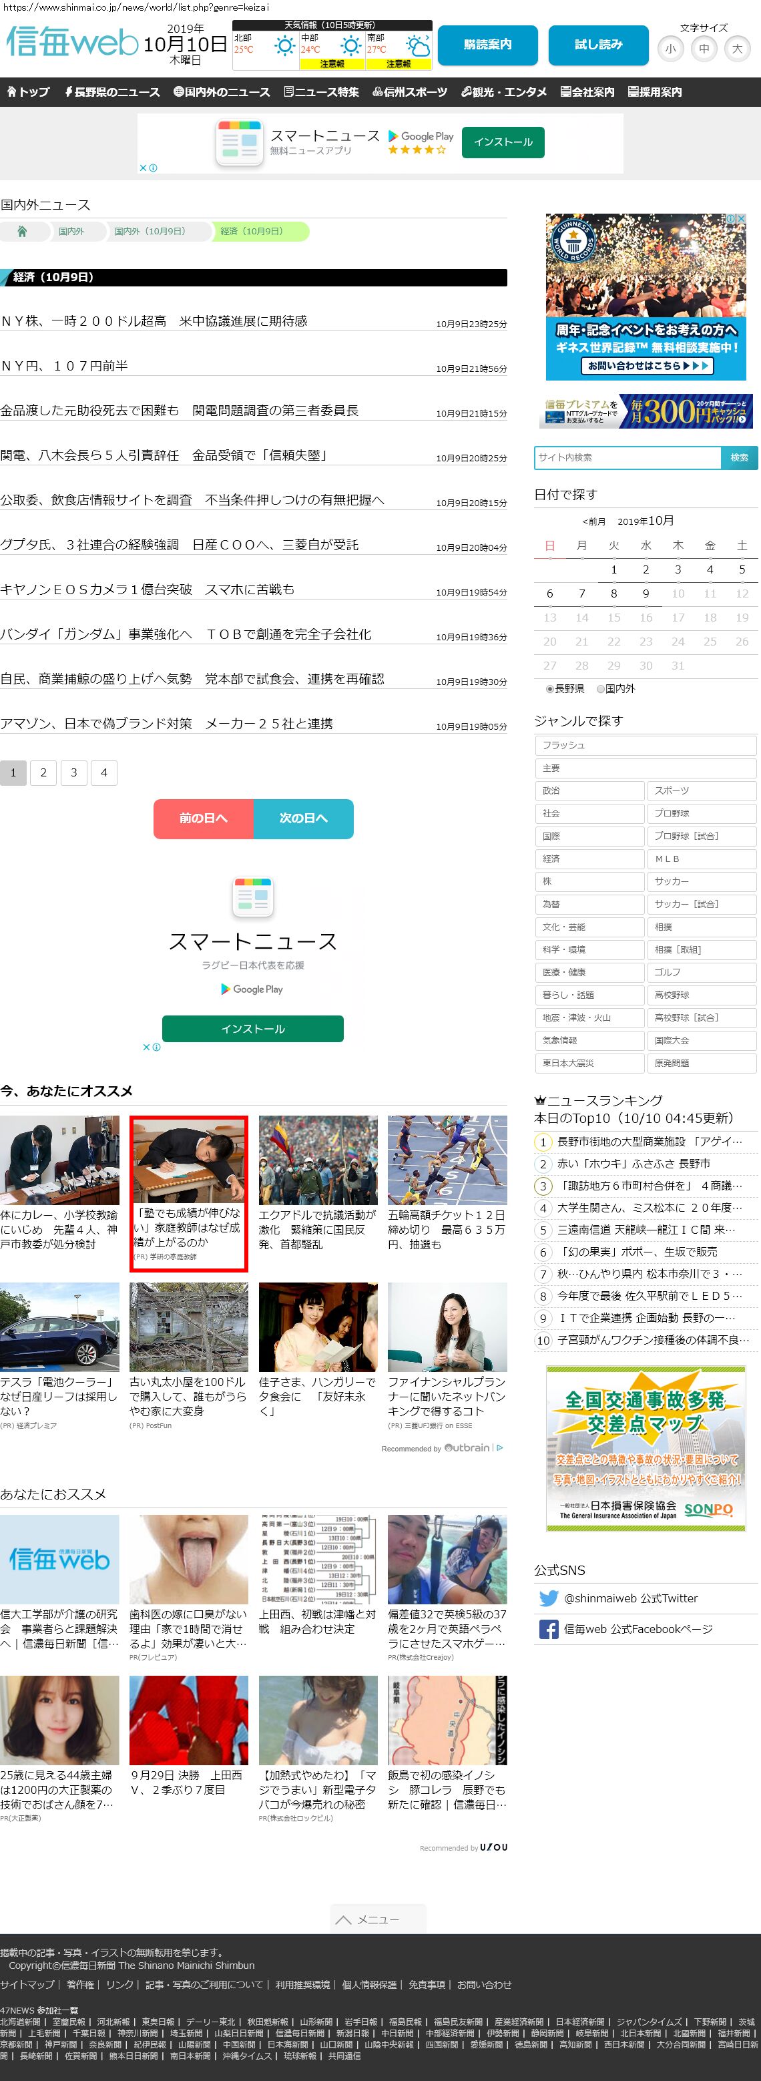This screenshot has height=2081, width=761.
Task: Set font size to medium (中)
Action: pos(704,49)
